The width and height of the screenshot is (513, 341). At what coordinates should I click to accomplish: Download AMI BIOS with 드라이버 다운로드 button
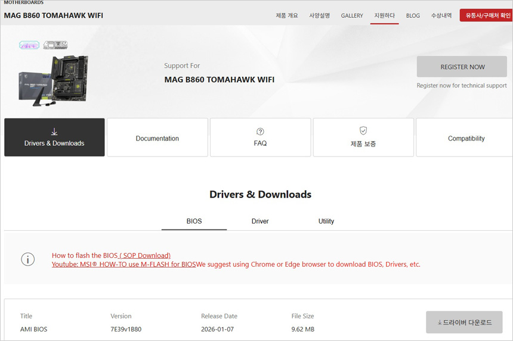(464, 323)
